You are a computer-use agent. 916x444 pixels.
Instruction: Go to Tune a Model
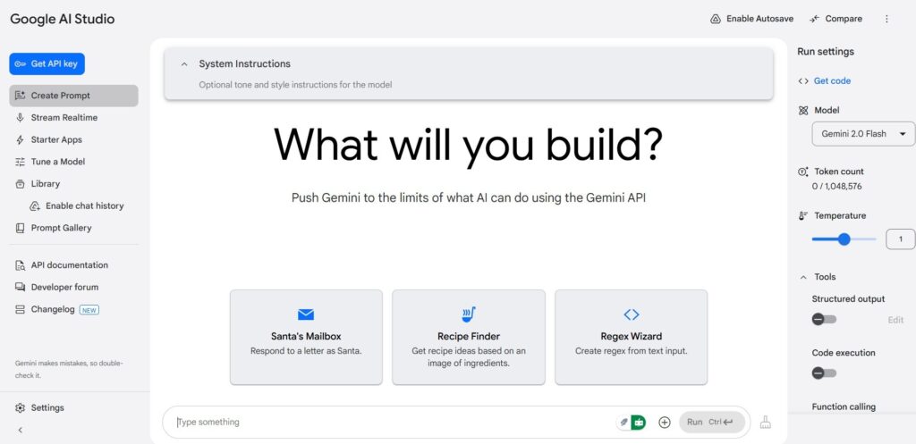(x=73, y=163)
